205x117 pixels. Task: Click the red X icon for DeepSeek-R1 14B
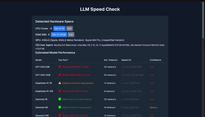60,91
